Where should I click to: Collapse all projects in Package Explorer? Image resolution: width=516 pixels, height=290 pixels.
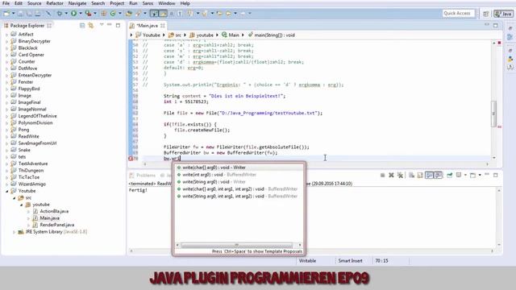(82, 25)
